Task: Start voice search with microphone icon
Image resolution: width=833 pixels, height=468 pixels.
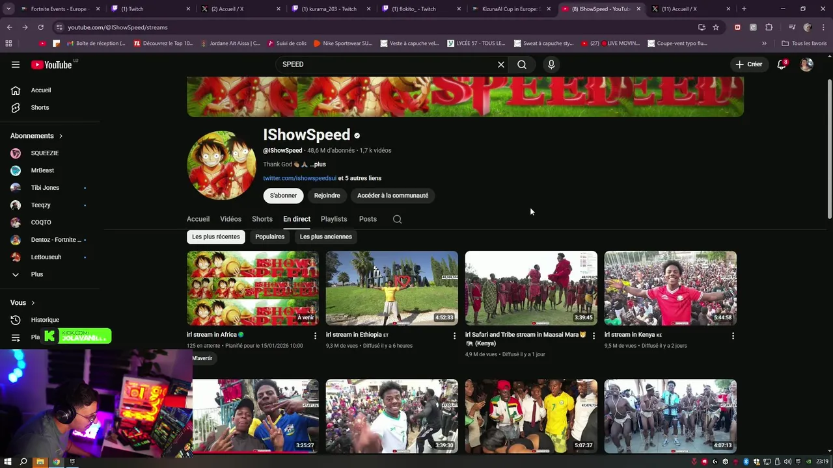Action: (551, 64)
